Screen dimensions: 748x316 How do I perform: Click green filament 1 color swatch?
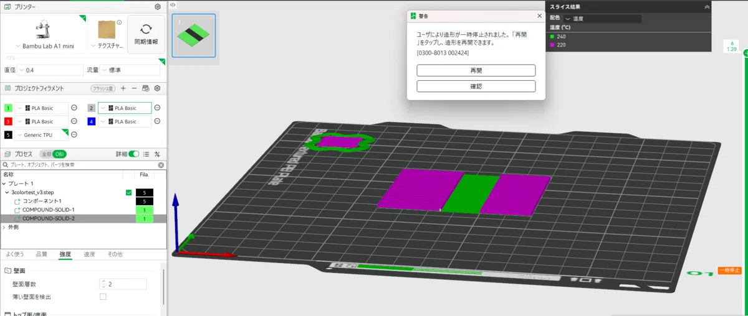[x=8, y=108]
